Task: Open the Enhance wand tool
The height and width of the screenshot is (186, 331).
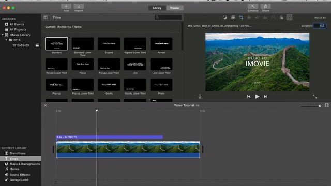Action: [253, 6]
